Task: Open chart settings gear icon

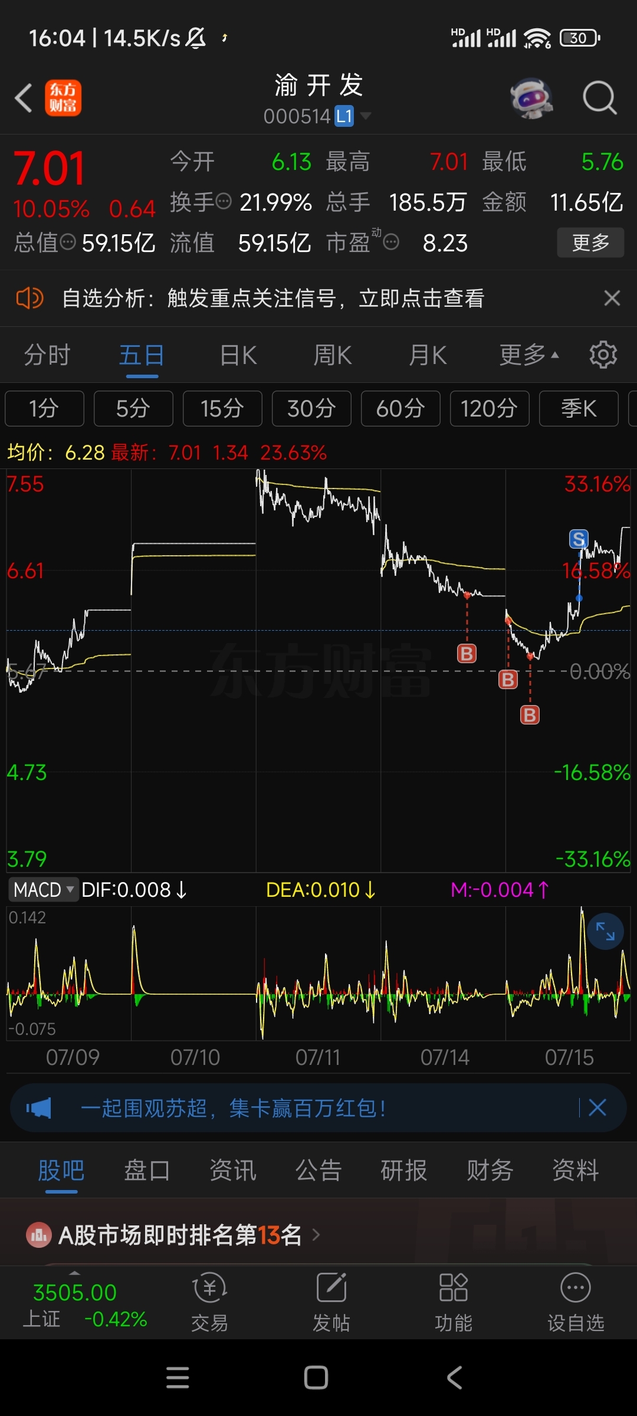Action: (603, 355)
